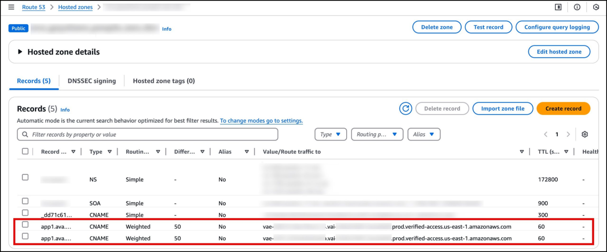Open the Alias filter dropdown
This screenshot has height=252, width=607.
[424, 134]
